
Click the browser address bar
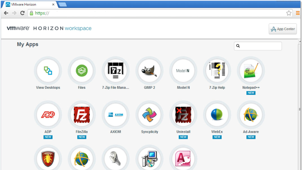point(160,13)
